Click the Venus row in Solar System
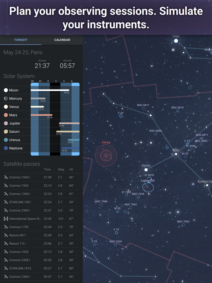Screen dimensions: 212x283 point(42,106)
